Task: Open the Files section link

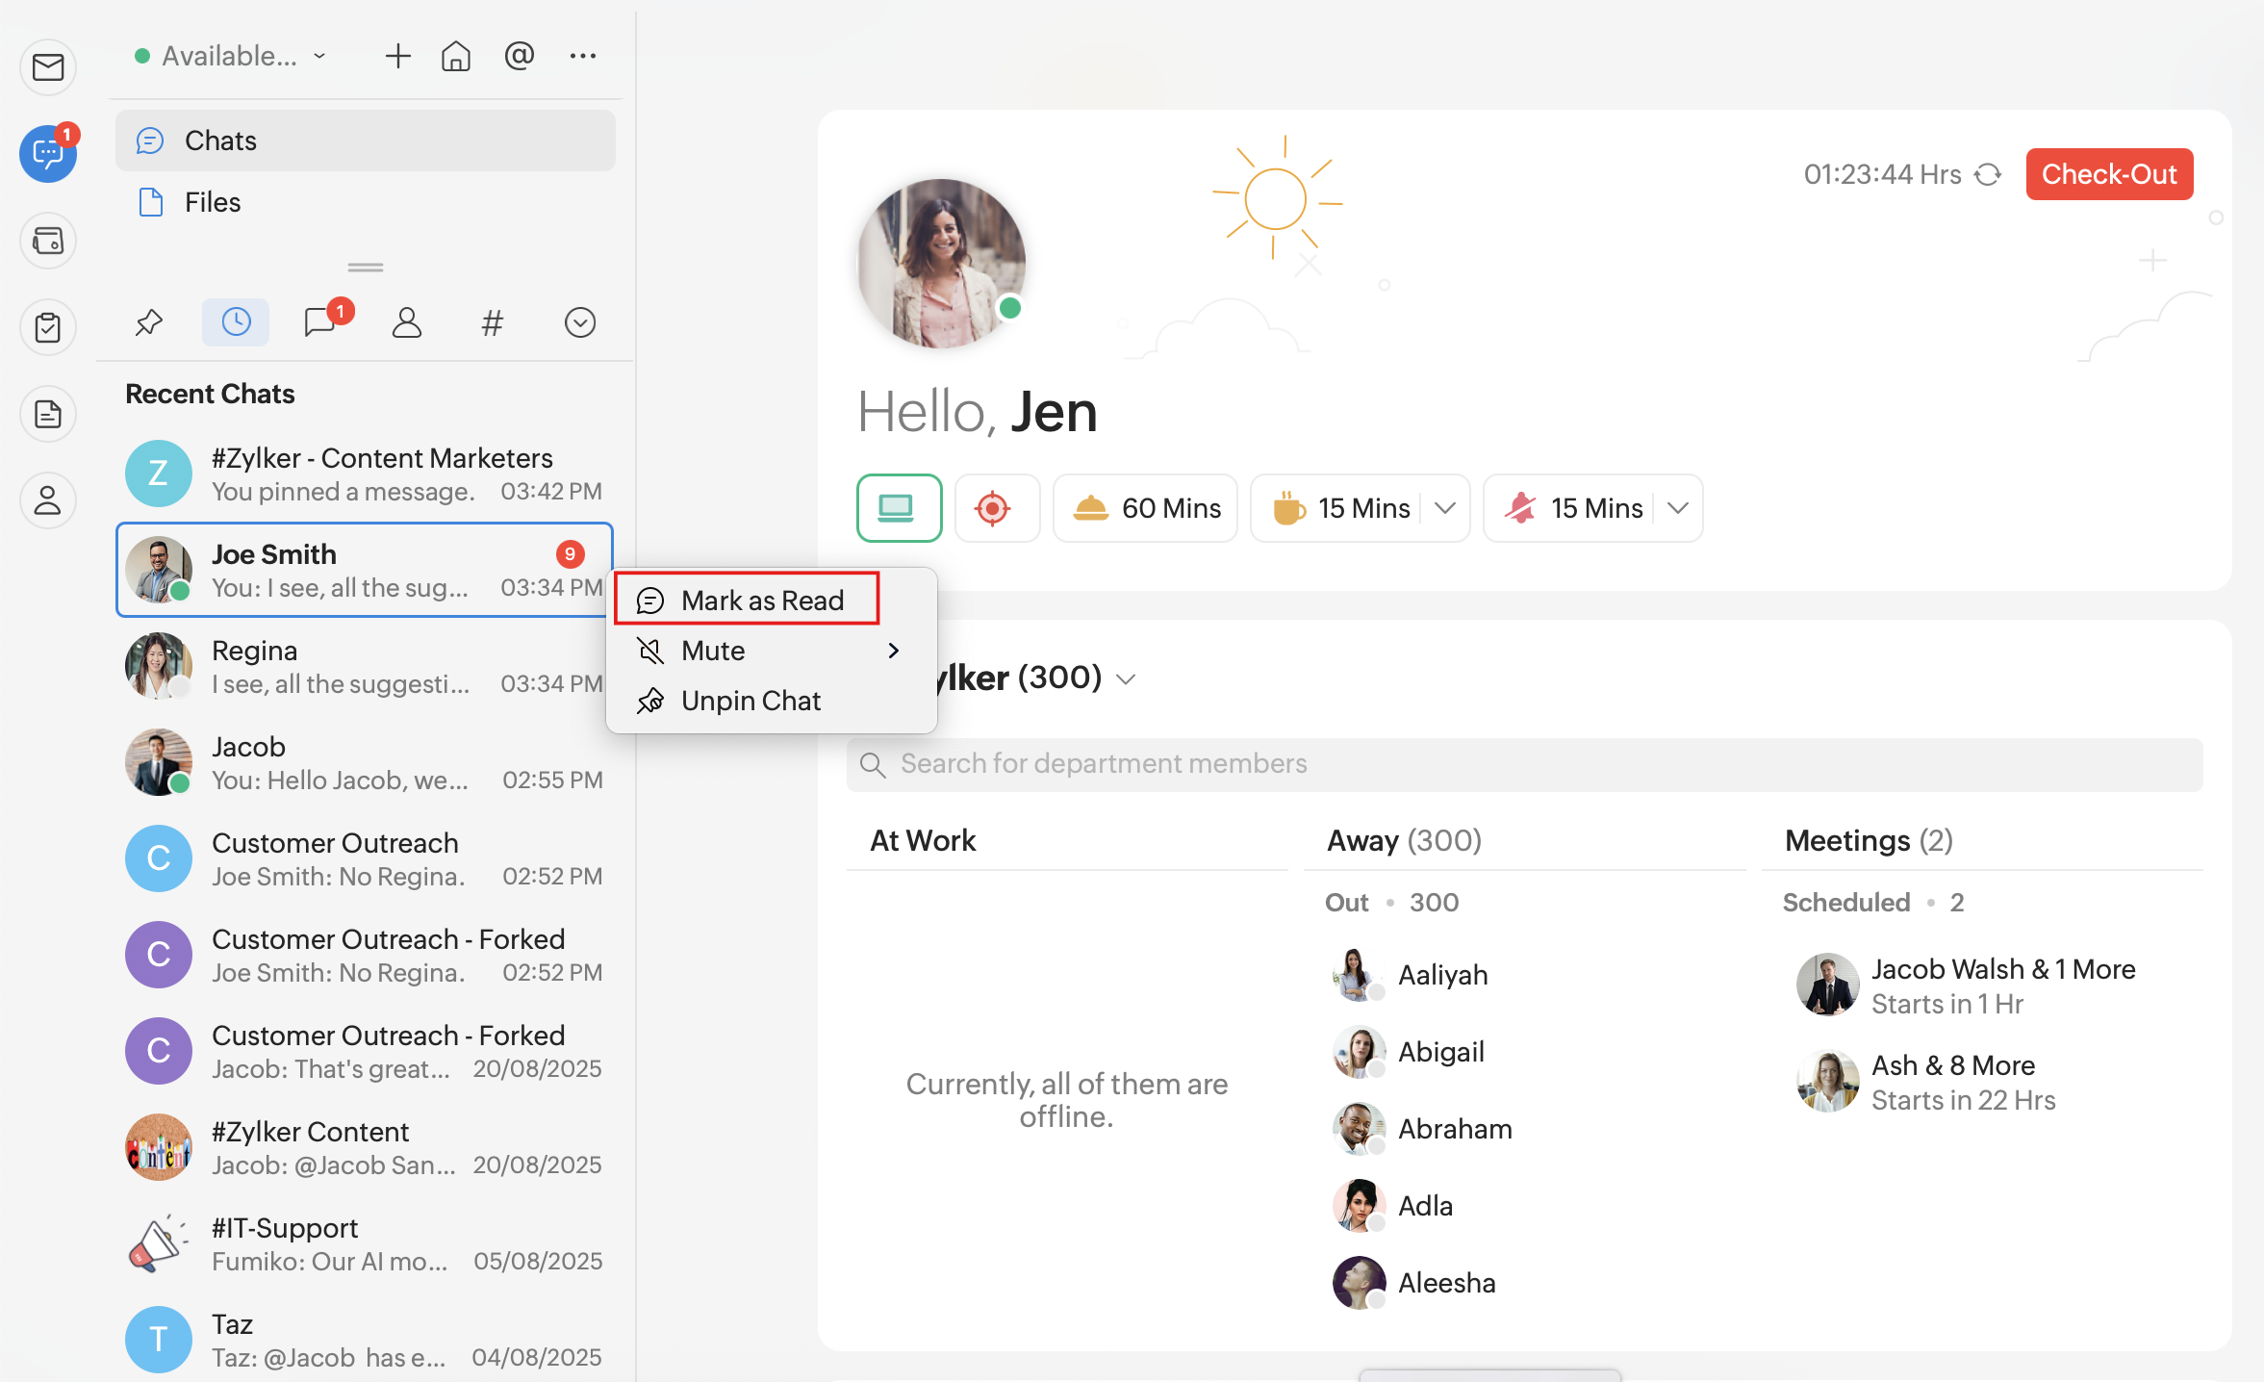Action: tap(212, 202)
